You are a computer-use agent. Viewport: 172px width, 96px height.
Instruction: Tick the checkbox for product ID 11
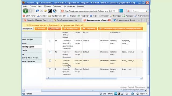(x=50, y=41)
